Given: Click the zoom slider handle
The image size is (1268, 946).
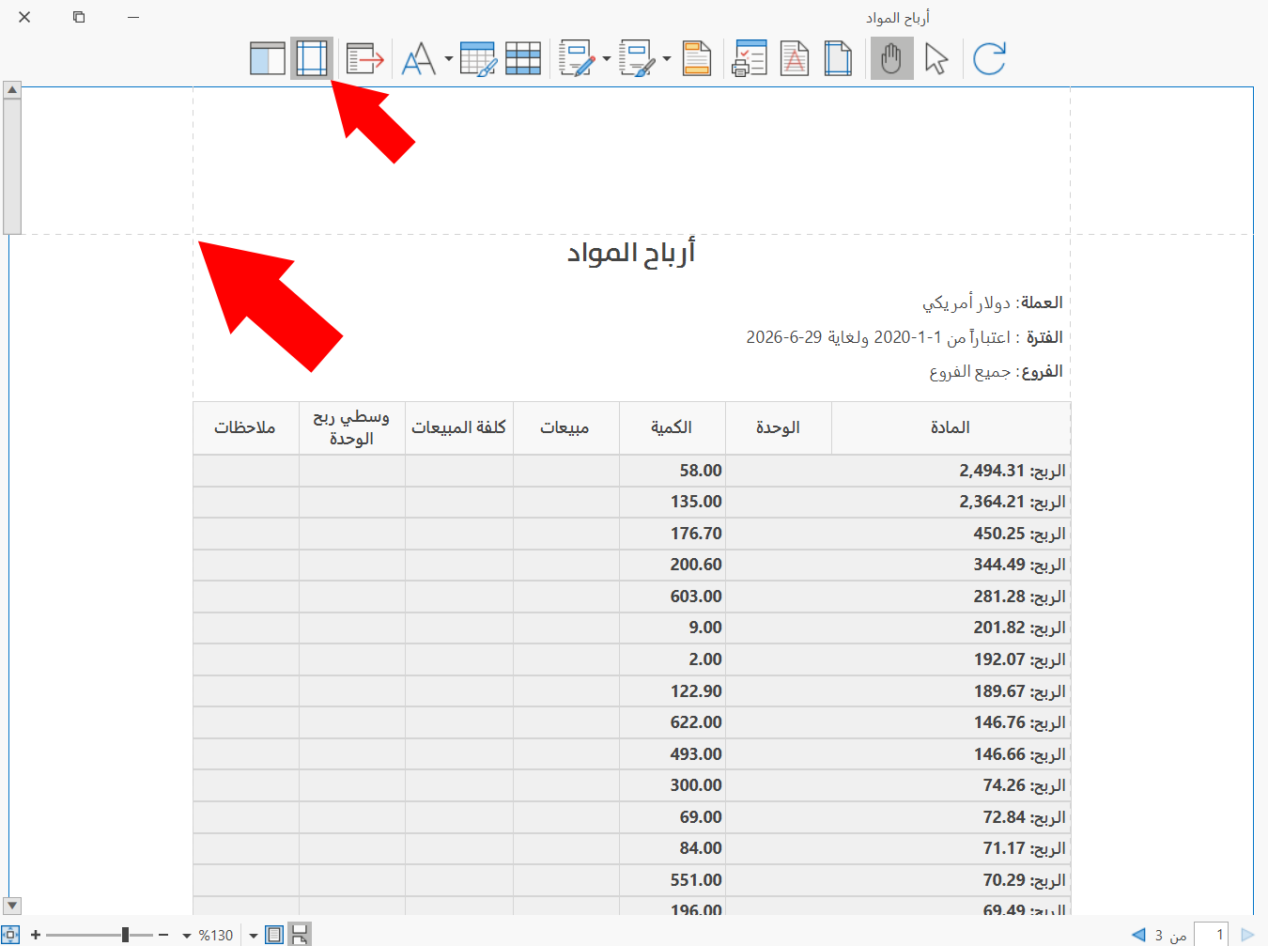Looking at the screenshot, I should [125, 935].
